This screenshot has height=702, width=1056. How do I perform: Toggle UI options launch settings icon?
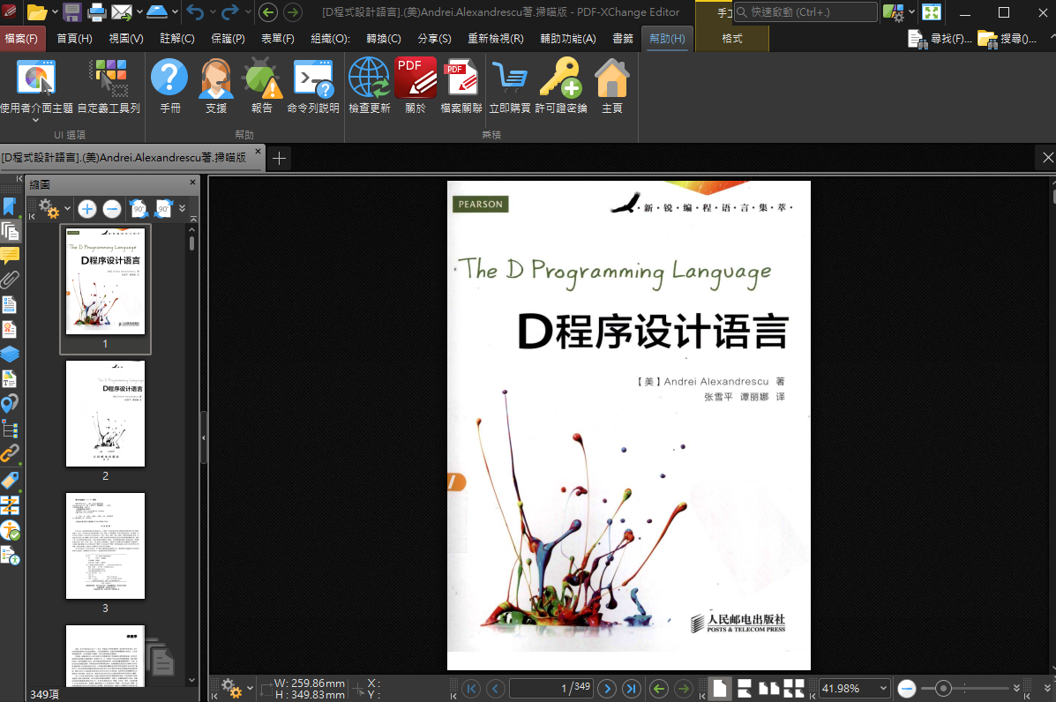(894, 12)
